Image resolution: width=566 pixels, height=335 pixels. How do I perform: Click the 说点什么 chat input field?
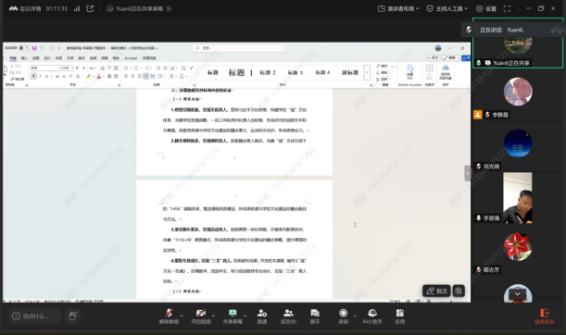[34, 316]
